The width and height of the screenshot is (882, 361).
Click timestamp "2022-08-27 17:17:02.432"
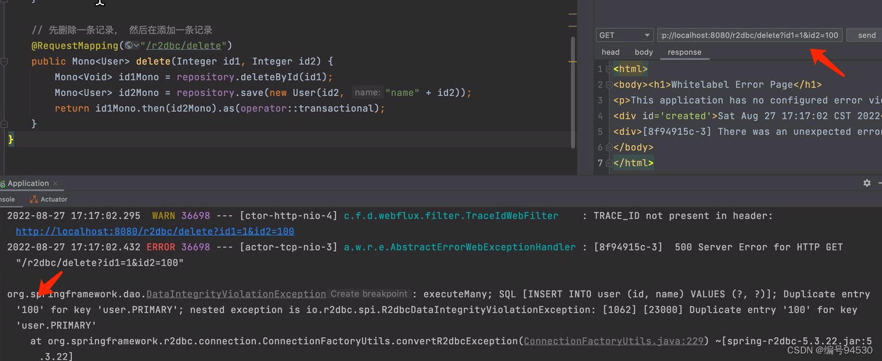click(x=74, y=247)
